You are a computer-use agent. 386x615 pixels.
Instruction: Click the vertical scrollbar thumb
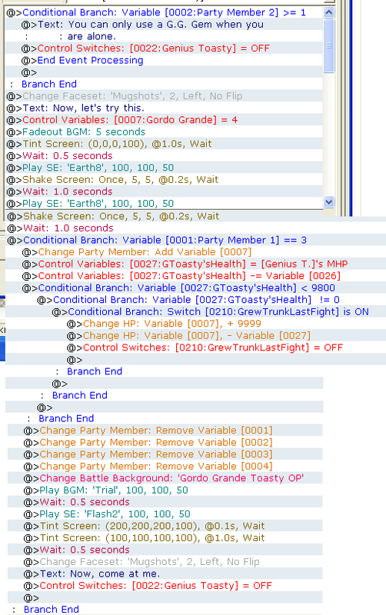tap(329, 45)
